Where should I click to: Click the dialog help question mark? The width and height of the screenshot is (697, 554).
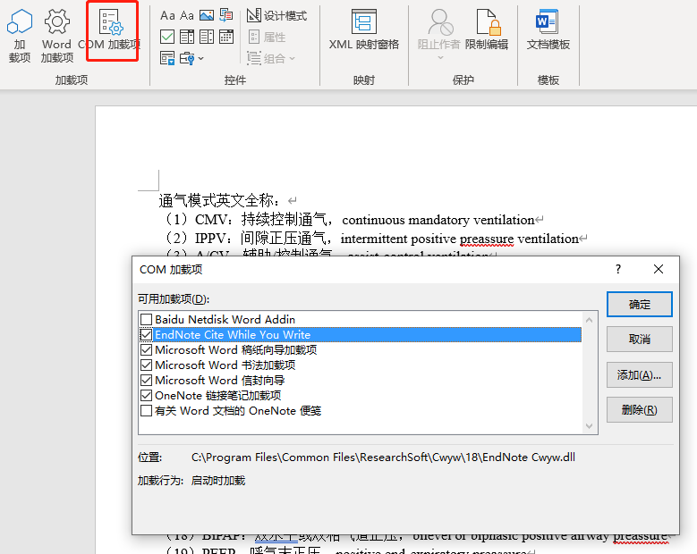[x=618, y=269]
